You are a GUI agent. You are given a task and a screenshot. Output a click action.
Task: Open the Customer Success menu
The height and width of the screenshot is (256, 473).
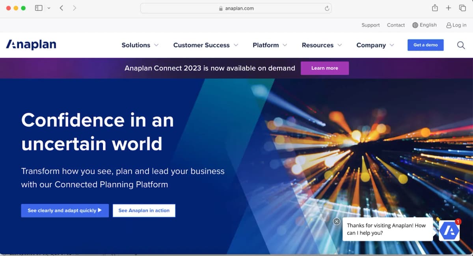[x=201, y=45]
